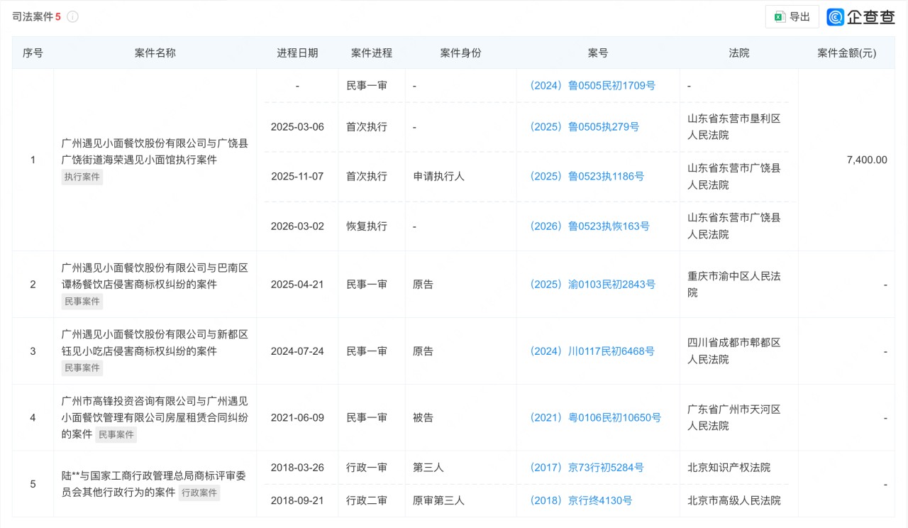Click the 民事案件 tag under 新都区钰见小吃店 case

(82, 368)
